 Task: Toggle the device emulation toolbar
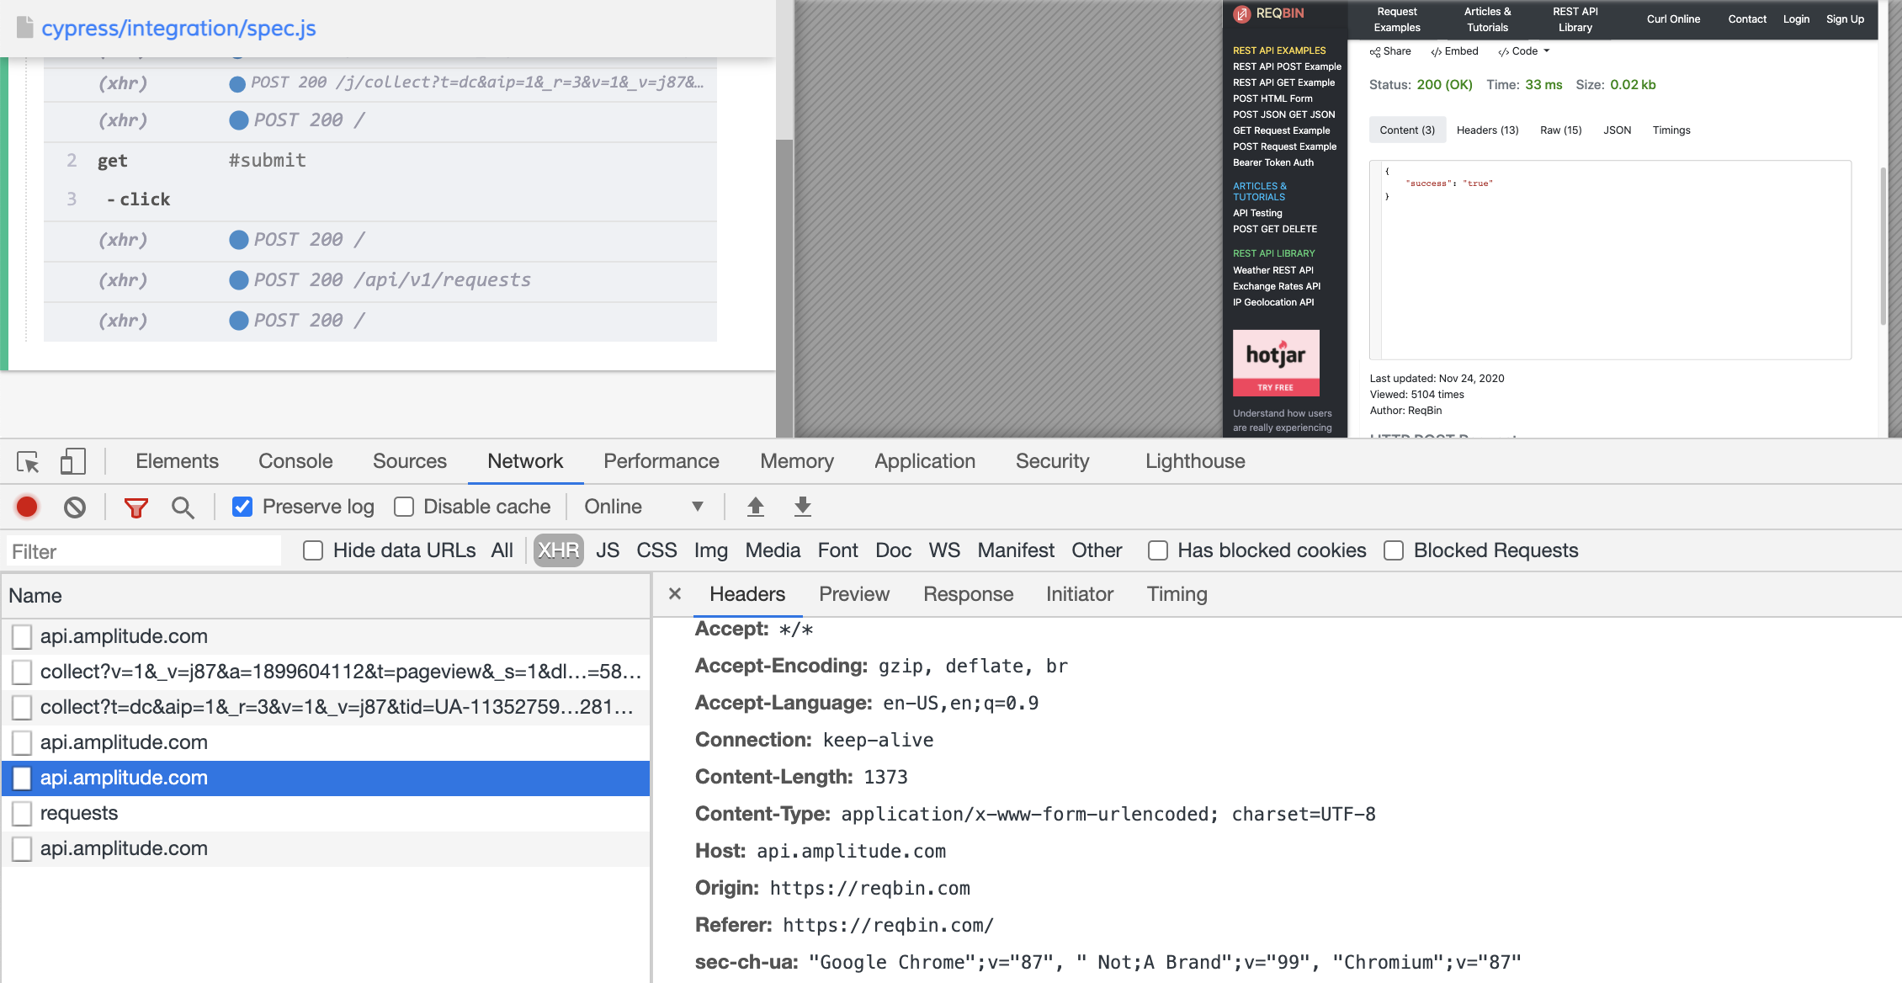pos(72,461)
